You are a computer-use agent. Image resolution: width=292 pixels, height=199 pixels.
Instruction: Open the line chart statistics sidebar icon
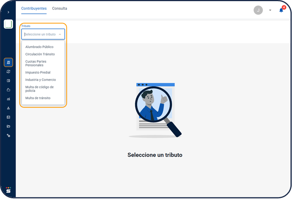point(8,99)
